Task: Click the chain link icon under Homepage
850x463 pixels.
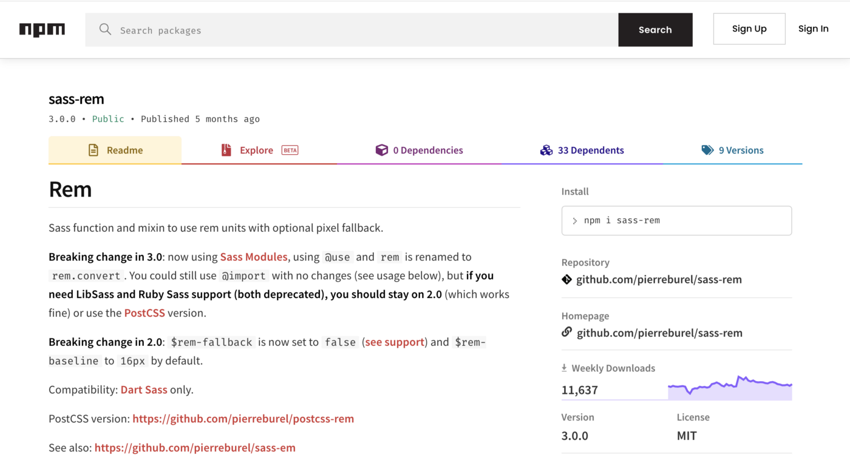Action: click(566, 332)
